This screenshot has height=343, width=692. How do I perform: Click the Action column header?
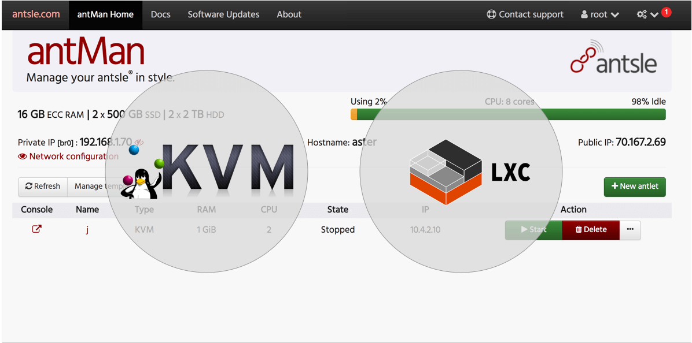573,210
